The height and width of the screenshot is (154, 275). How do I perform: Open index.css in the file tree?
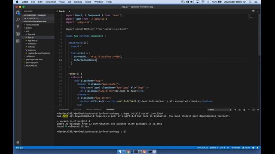[x=32, y=44]
